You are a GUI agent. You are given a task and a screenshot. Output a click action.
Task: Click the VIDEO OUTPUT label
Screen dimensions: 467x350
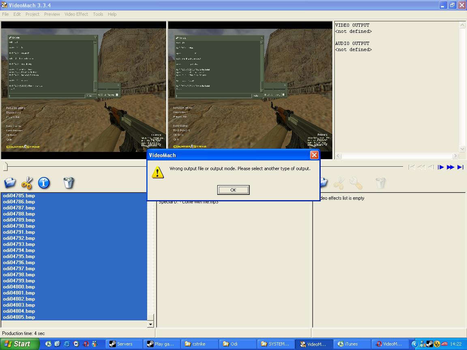[352, 25]
